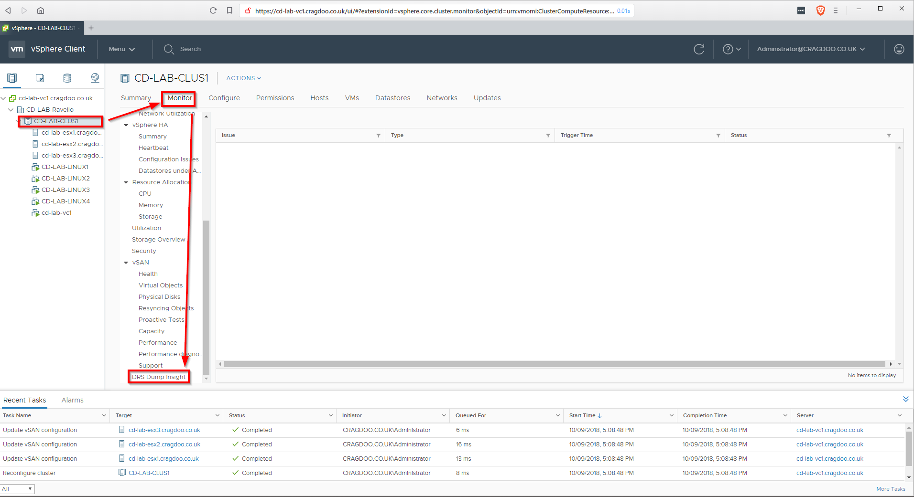Switch to the Datastores tab
Viewport: 914px width, 497px height.
392,98
